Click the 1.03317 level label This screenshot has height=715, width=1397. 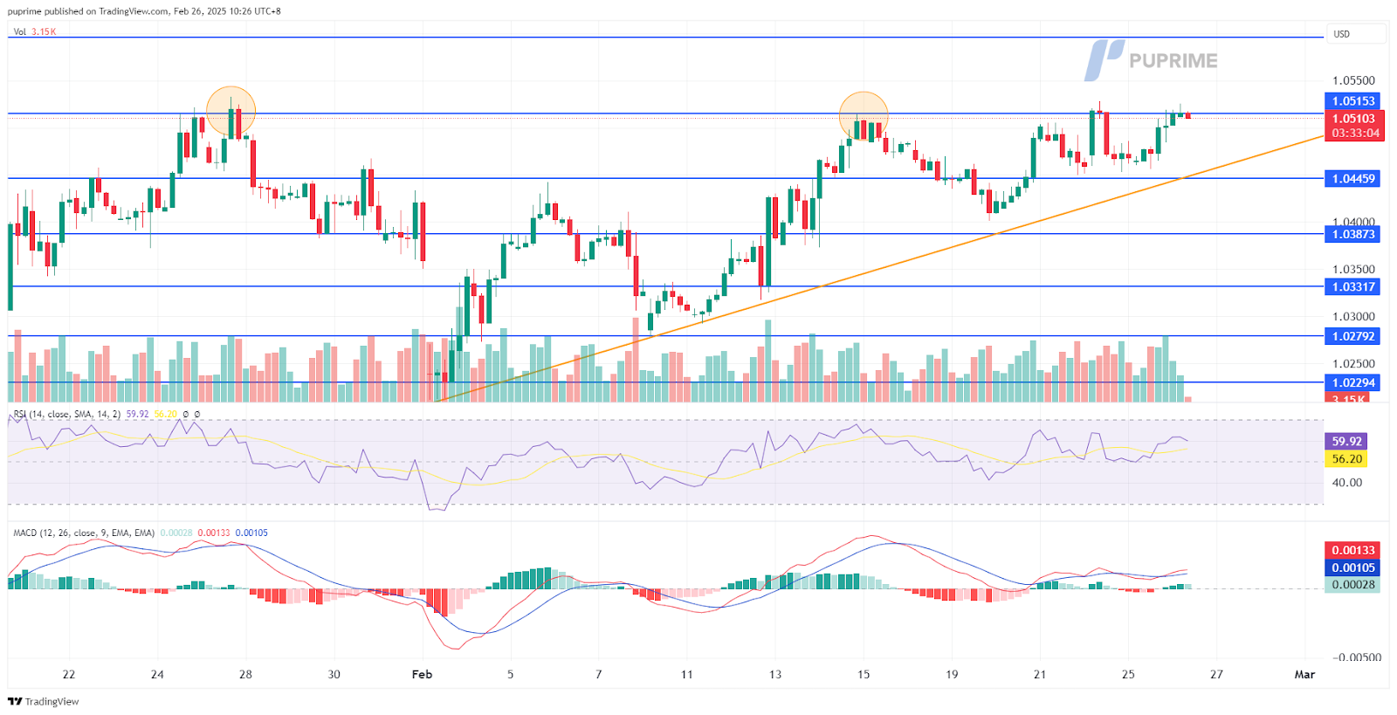click(x=1352, y=287)
